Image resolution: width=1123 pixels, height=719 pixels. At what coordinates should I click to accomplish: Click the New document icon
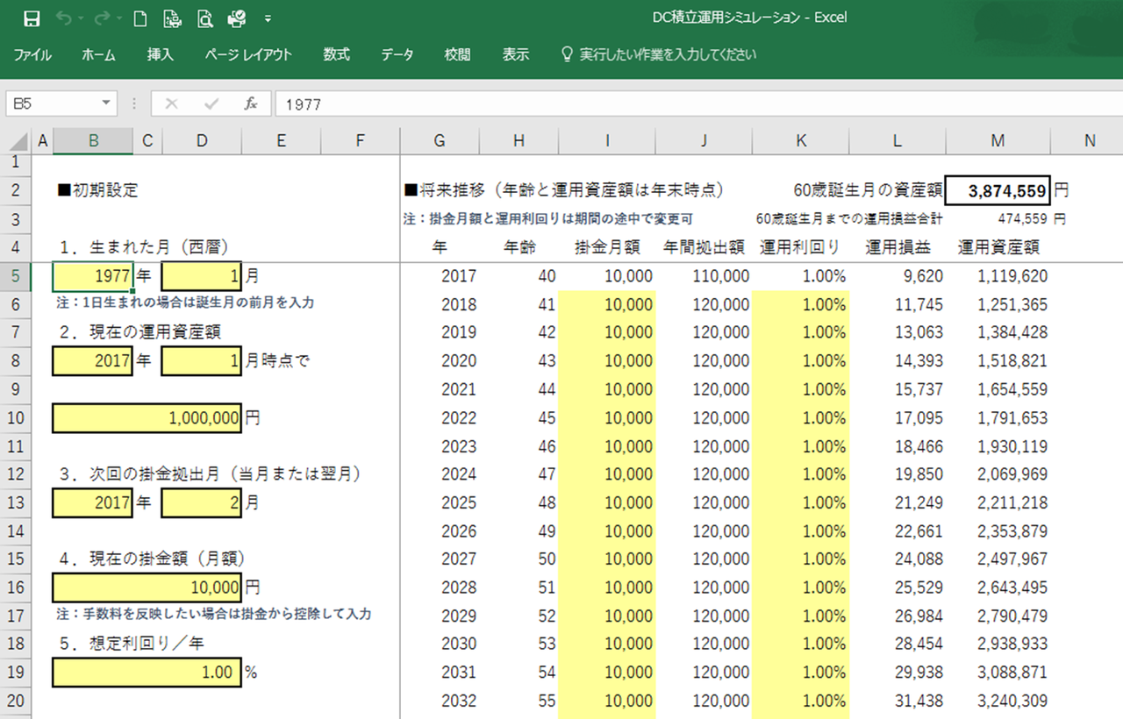(139, 17)
